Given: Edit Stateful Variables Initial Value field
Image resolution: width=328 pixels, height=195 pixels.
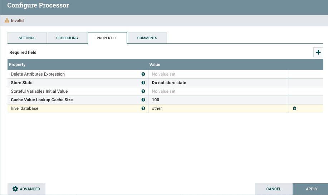Looking at the screenshot, I should pos(218,91).
